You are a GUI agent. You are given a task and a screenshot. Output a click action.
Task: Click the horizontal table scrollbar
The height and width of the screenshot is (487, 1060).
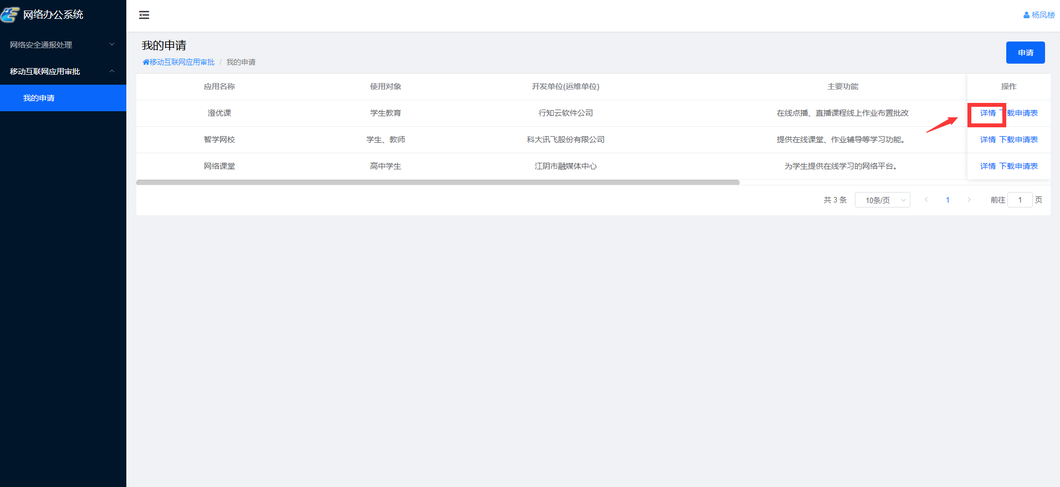coord(438,182)
